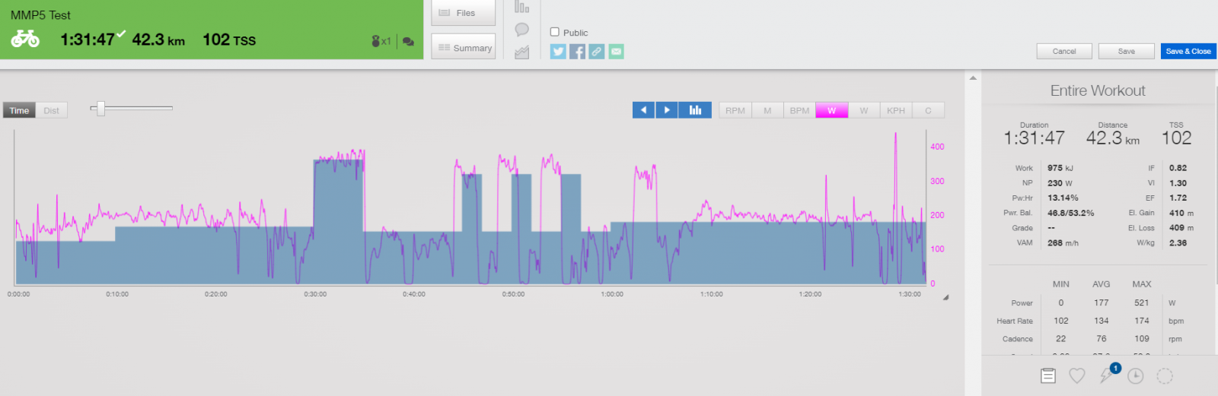This screenshot has width=1218, height=396.
Task: Share workout on Twitter
Action: [558, 52]
